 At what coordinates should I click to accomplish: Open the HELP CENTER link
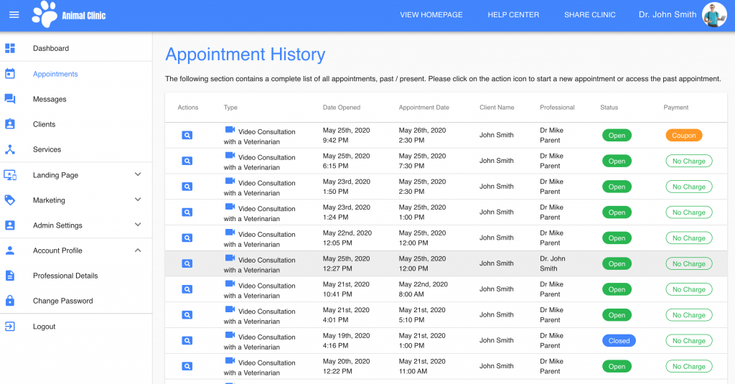coord(513,15)
